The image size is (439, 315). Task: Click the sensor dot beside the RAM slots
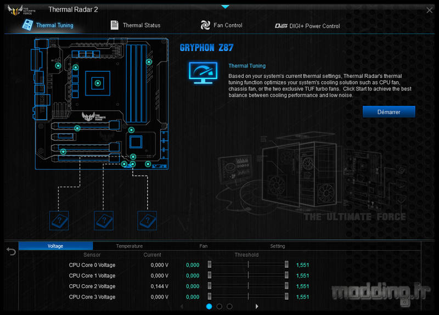click(x=149, y=62)
